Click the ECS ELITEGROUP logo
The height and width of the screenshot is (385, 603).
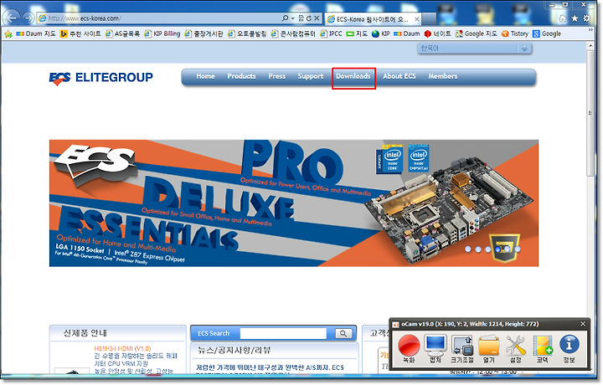point(100,78)
